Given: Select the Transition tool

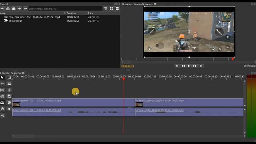Looking at the screenshot, I should pos(9,96).
